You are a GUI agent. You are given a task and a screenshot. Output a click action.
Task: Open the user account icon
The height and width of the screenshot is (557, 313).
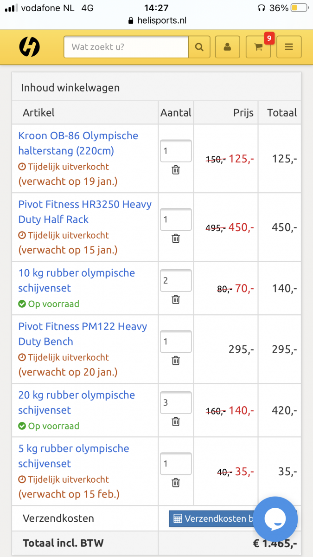coord(227,47)
